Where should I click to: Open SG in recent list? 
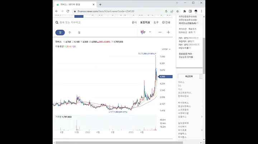pos(180,86)
